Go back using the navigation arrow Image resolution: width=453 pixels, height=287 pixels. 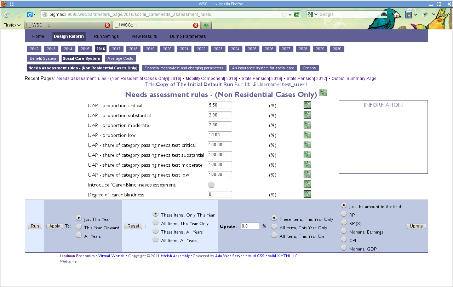(x=6, y=14)
